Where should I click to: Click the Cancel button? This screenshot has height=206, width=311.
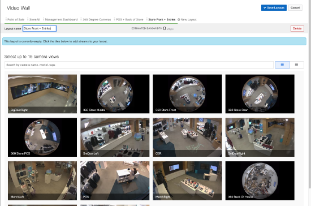(x=295, y=8)
